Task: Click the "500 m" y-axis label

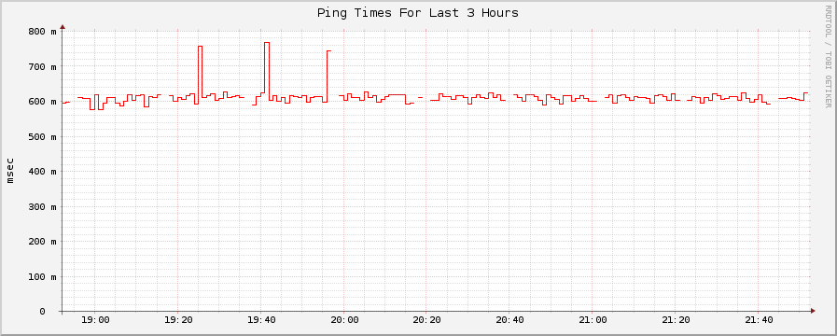Action: pos(42,137)
